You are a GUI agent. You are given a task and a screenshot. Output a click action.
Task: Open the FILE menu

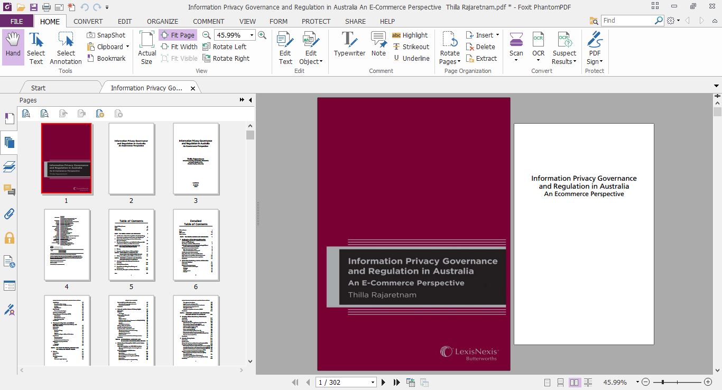[x=17, y=21]
